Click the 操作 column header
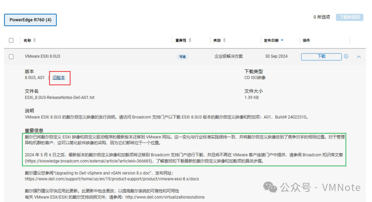This screenshot has width=372, height=202. (306, 40)
